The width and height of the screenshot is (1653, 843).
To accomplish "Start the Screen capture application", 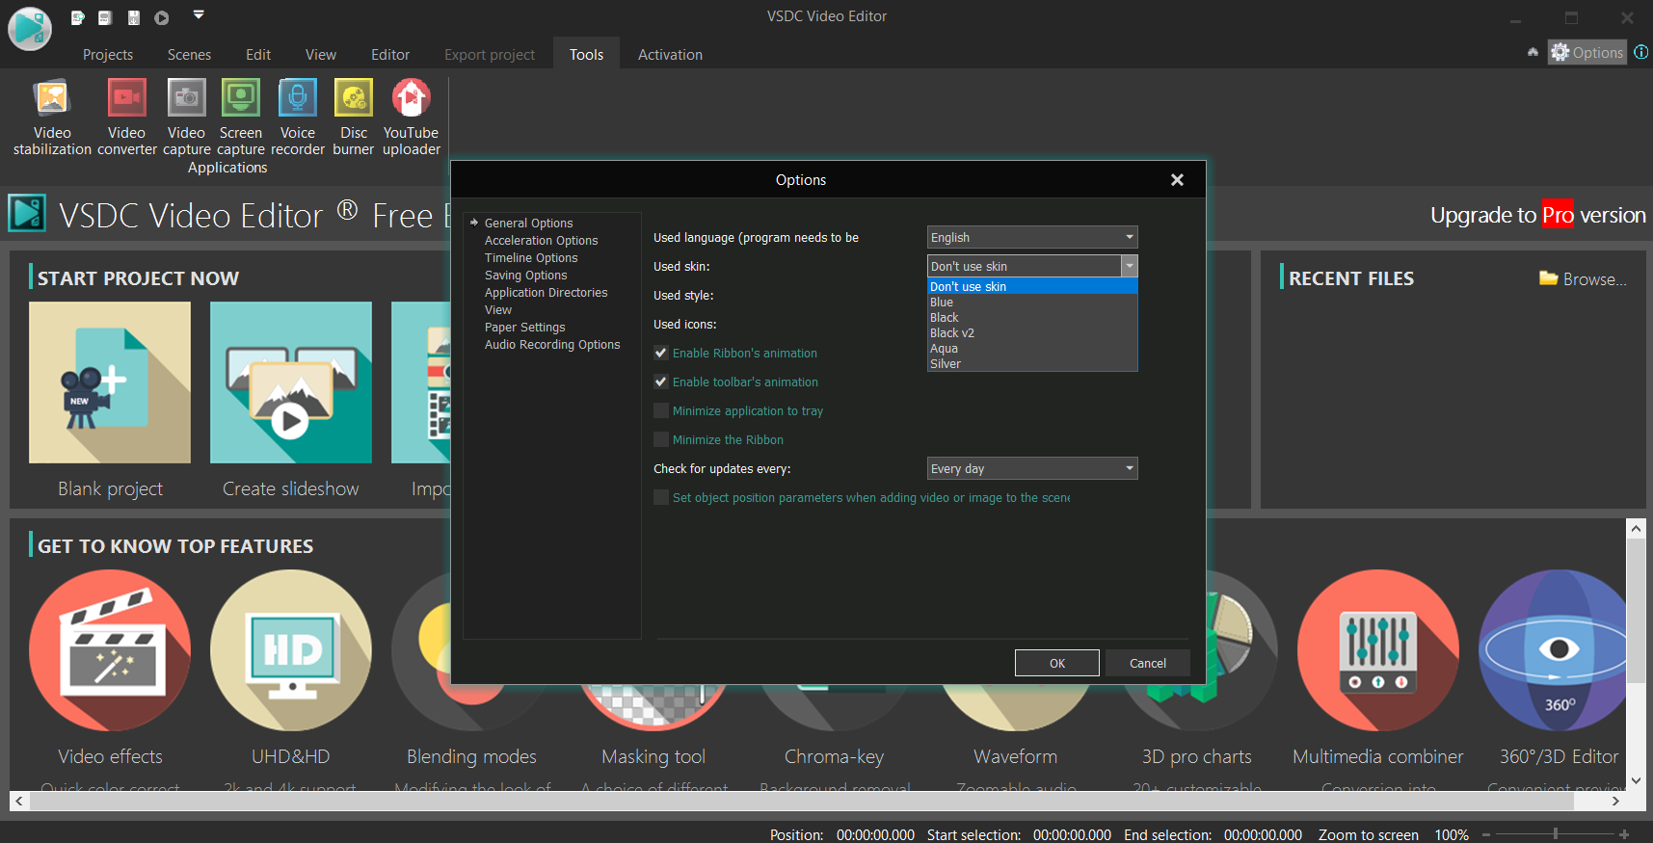I will 240,117.
